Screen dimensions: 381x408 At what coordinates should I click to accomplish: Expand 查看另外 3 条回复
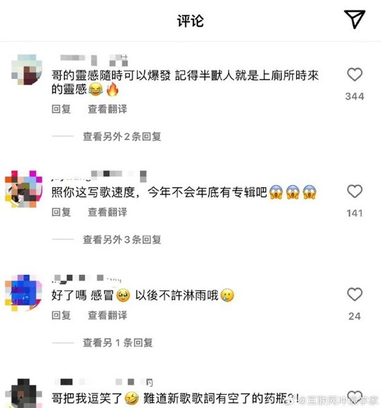tap(122, 240)
